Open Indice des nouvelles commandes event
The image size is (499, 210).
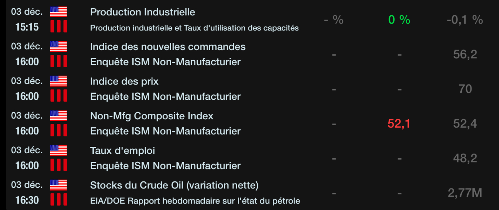click(x=167, y=47)
